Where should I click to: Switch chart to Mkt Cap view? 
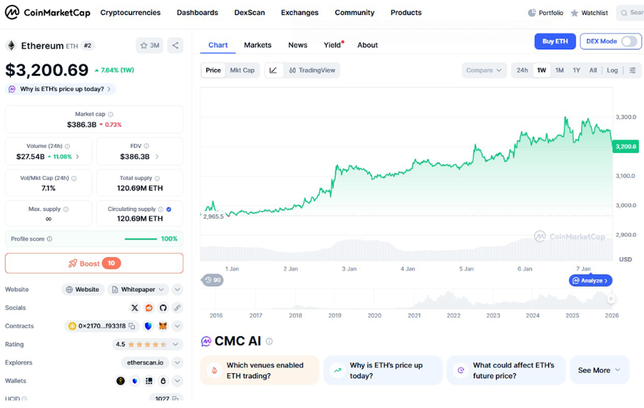pyautogui.click(x=242, y=71)
